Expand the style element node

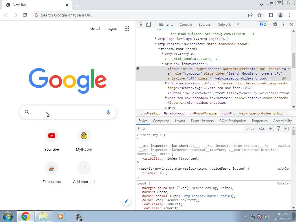click(162, 53)
